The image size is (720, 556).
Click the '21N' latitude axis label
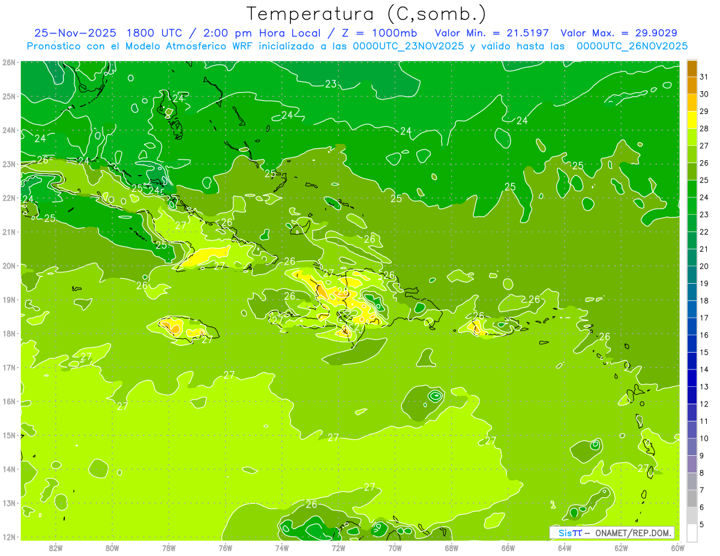click(9, 232)
